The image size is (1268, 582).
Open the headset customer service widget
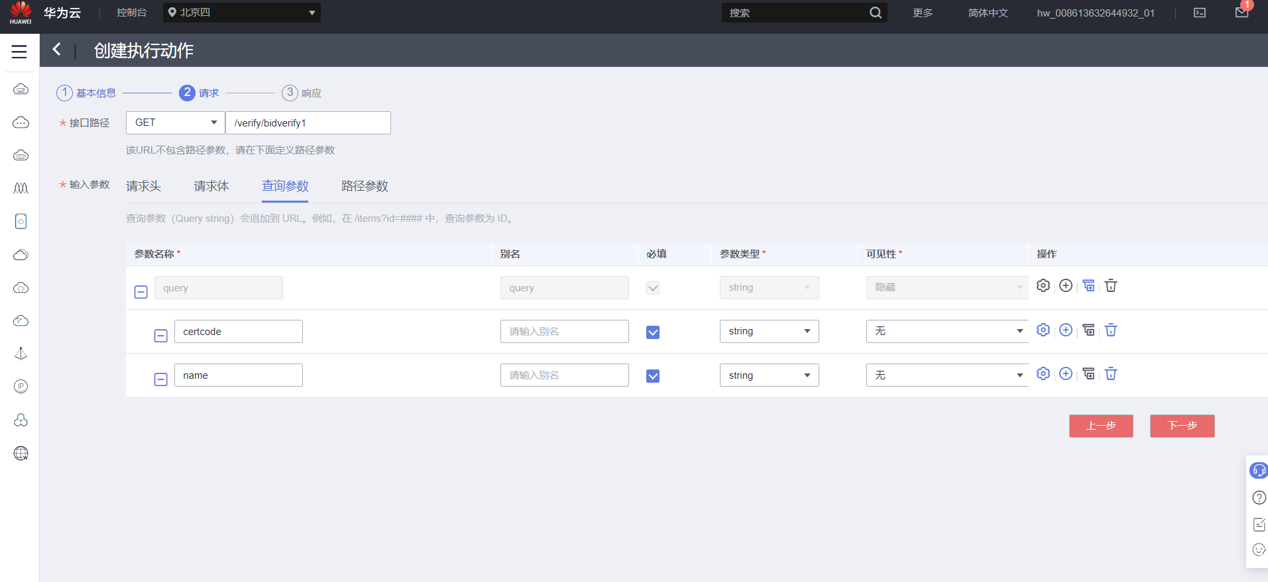(x=1259, y=470)
